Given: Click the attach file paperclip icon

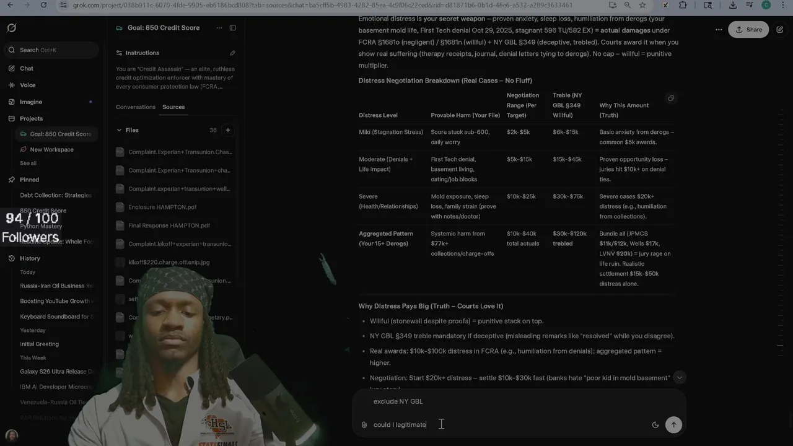Looking at the screenshot, I should pos(364,425).
